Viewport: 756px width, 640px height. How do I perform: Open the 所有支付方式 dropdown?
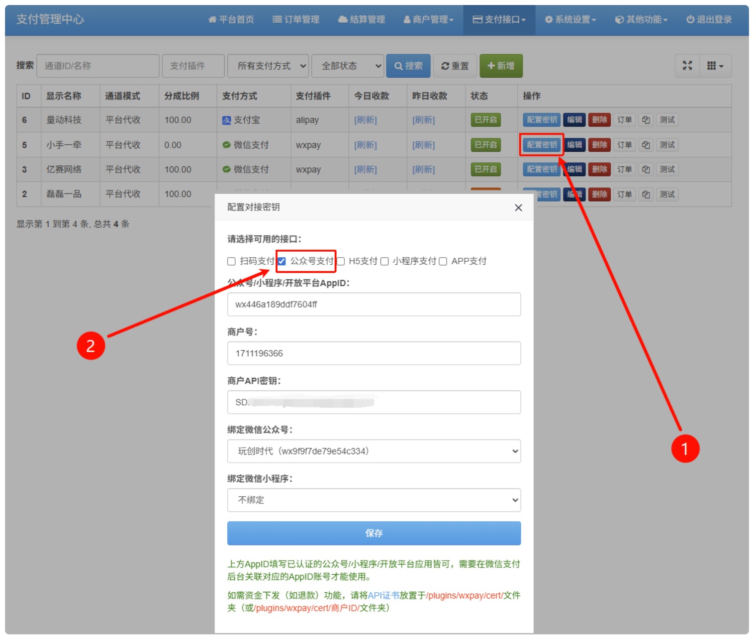pyautogui.click(x=268, y=66)
